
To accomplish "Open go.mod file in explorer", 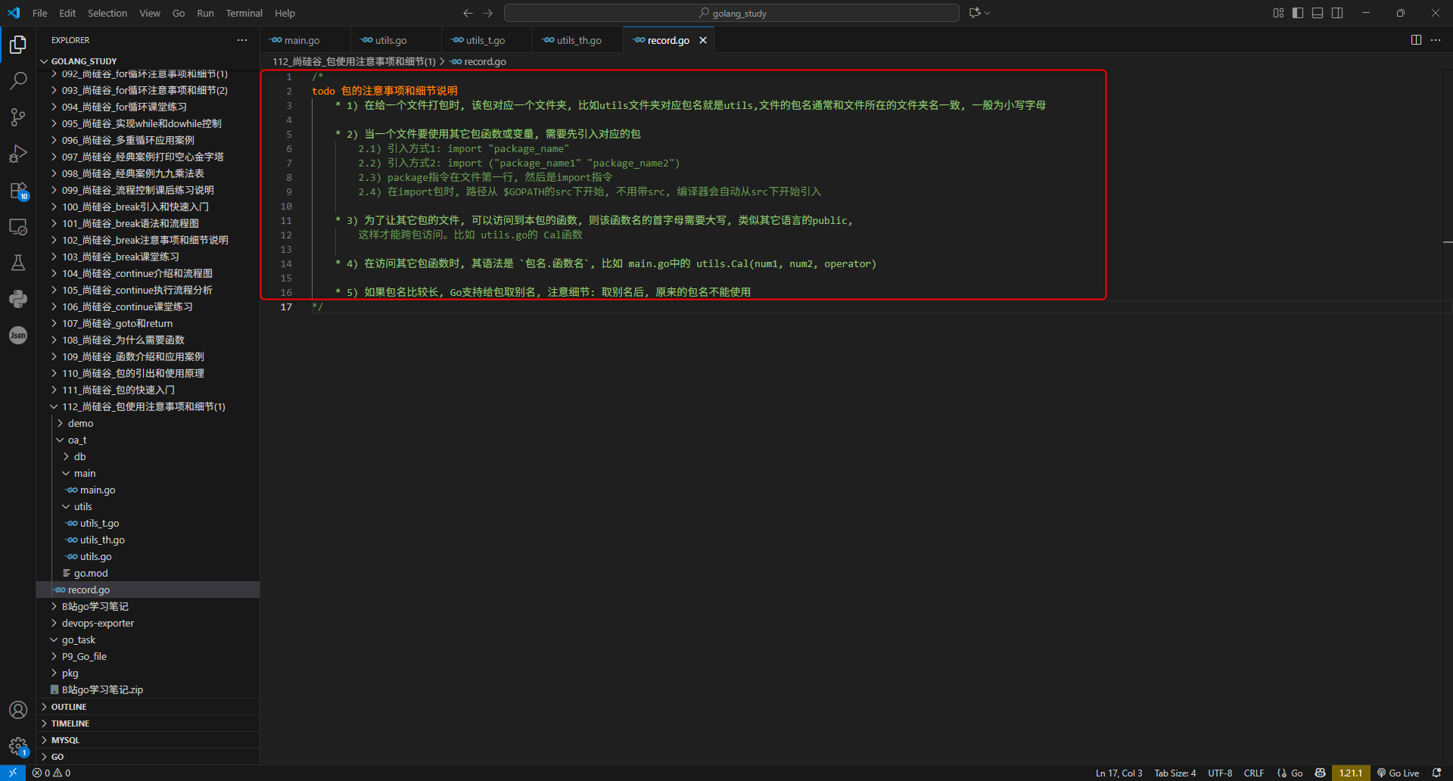I will pos(148,573).
